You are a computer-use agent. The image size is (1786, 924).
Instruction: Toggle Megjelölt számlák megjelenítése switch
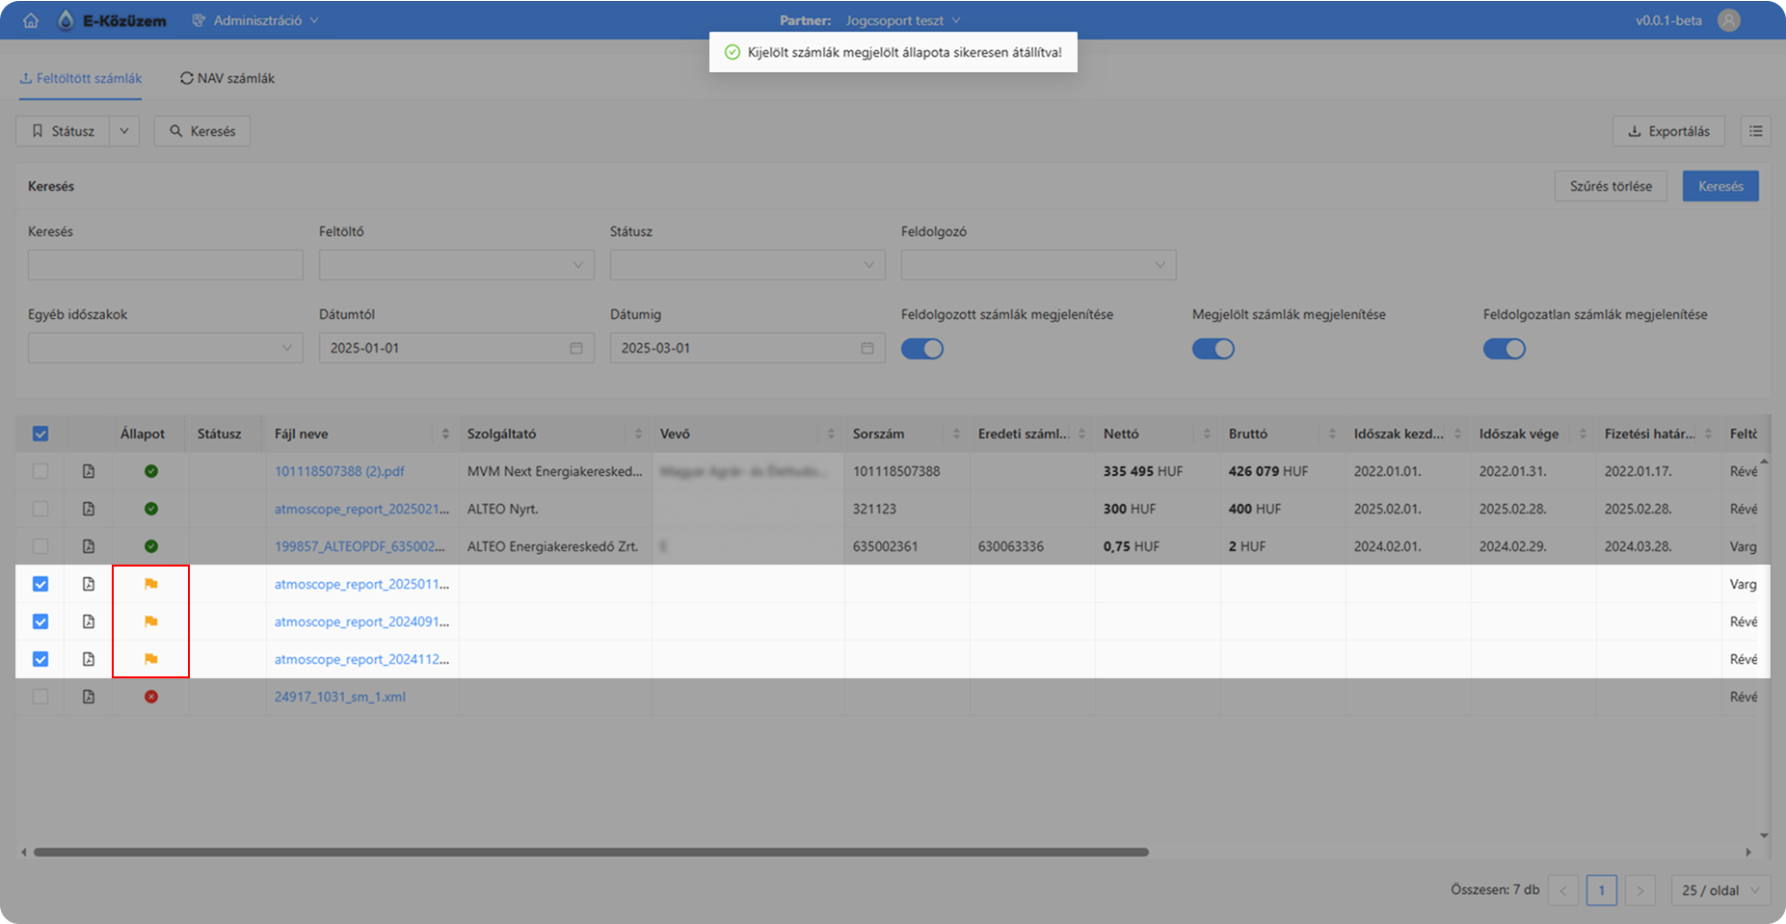pyautogui.click(x=1213, y=349)
